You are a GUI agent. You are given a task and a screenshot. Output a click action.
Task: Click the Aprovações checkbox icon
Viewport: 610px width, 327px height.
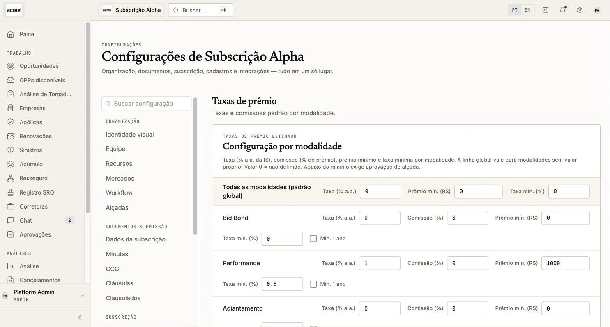(11, 234)
